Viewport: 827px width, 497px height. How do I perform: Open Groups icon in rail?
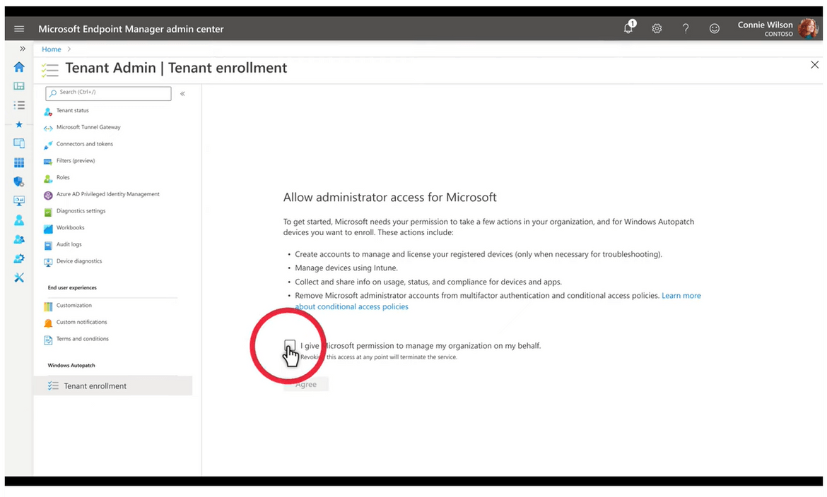click(x=19, y=239)
